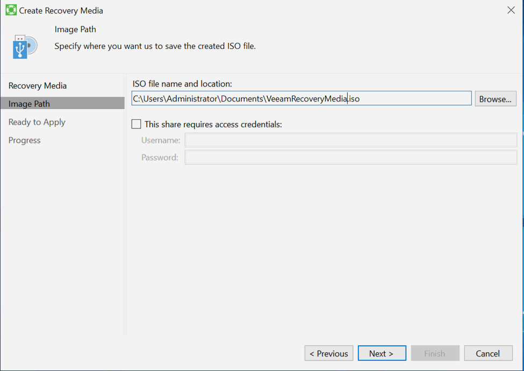Click the disabled Finish button
The image size is (524, 371).
(x=435, y=353)
